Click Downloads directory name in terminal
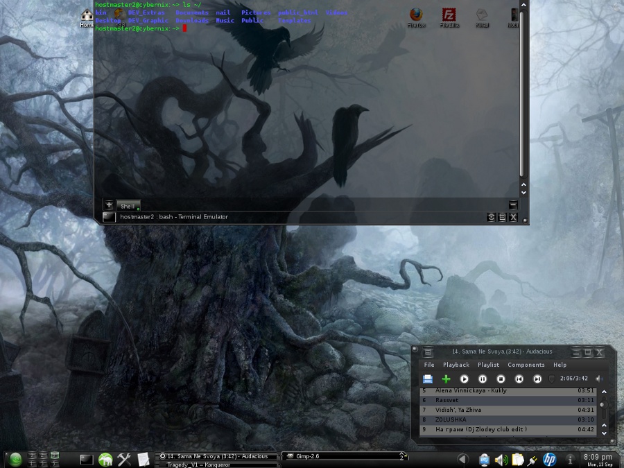Screen dimensions: 624x468 (192, 20)
